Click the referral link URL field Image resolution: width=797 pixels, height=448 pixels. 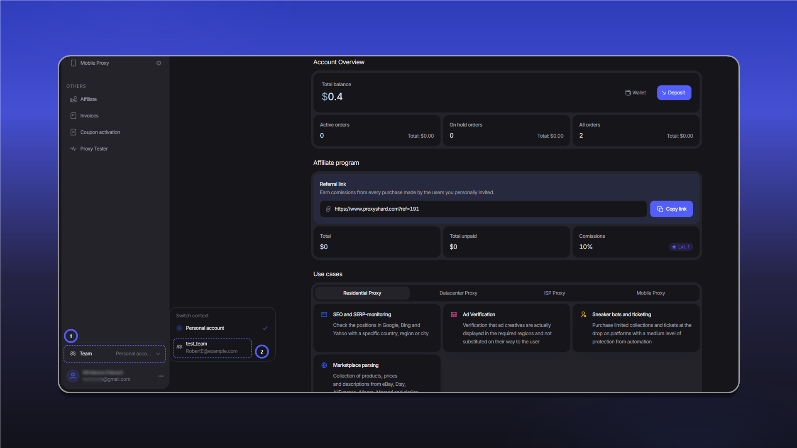click(483, 209)
